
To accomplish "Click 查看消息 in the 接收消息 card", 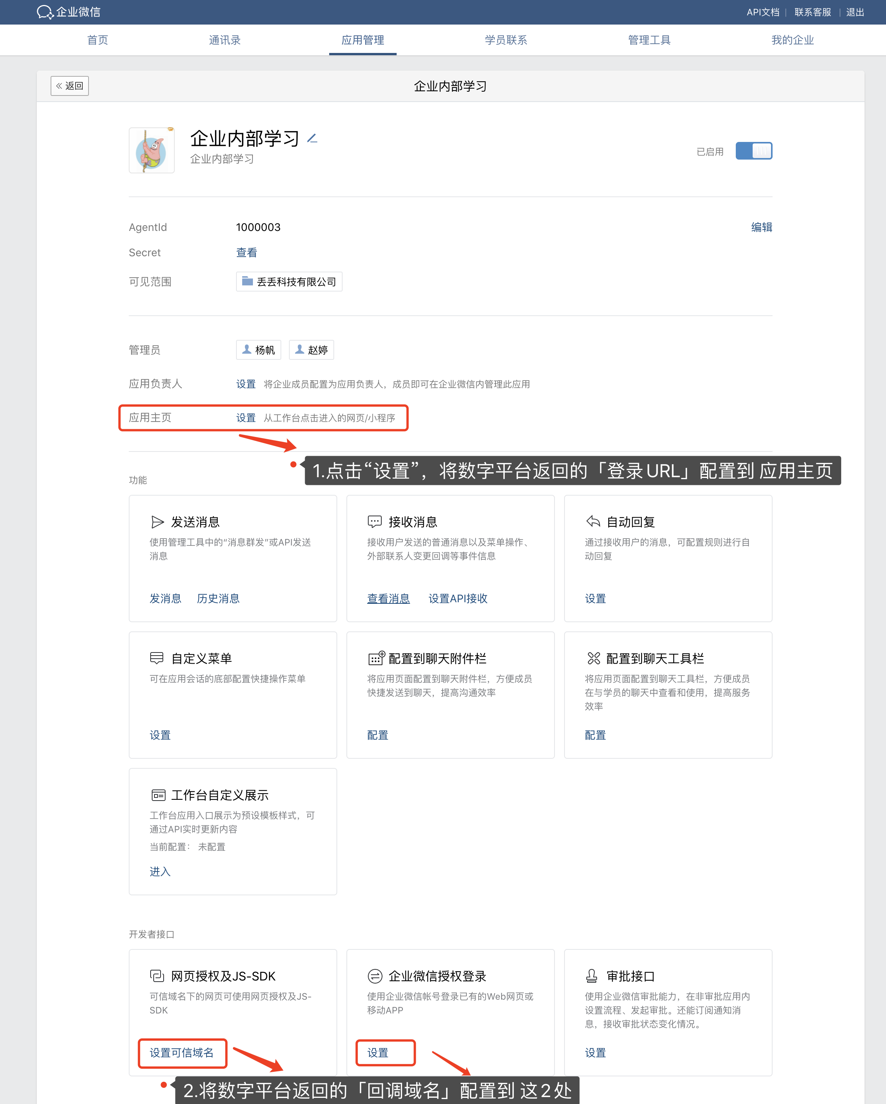I will (x=388, y=598).
